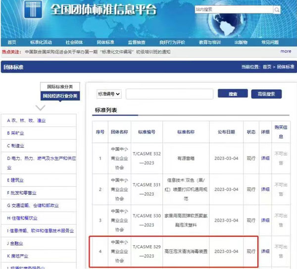Select category A 农、林、牧、渔业
The image size is (297, 269).
[x=26, y=120]
